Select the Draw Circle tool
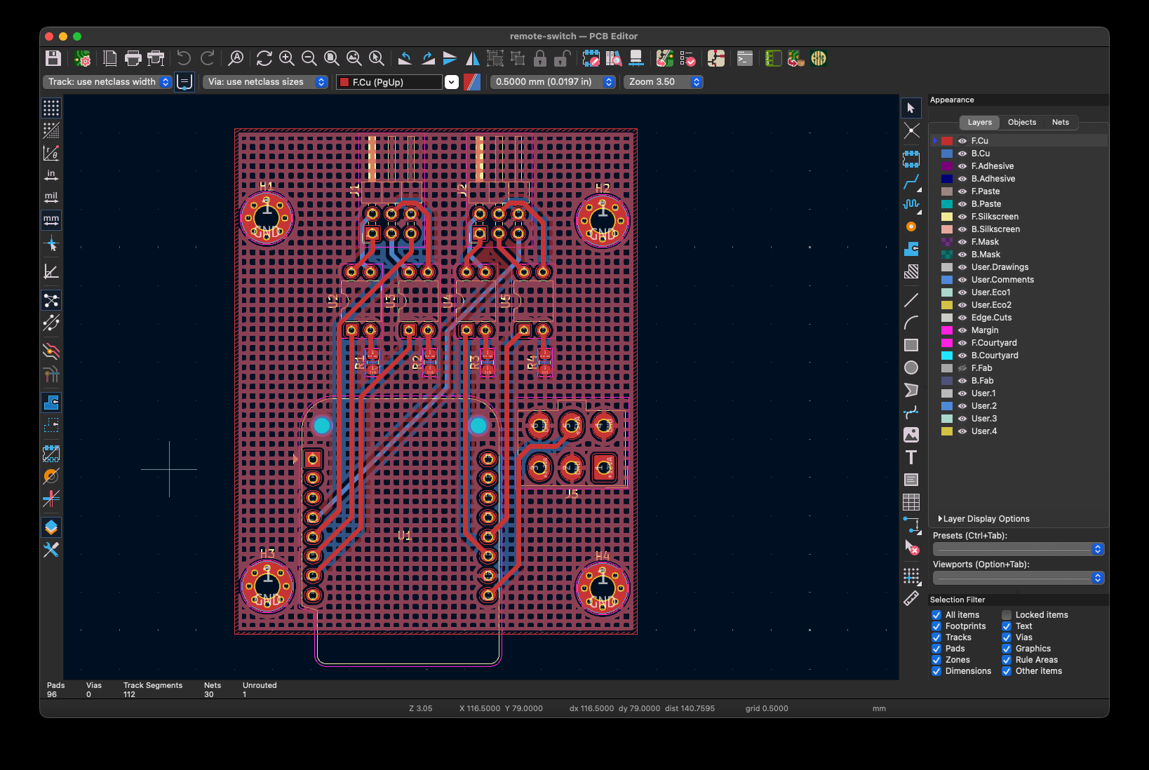The height and width of the screenshot is (770, 1149). point(911,367)
